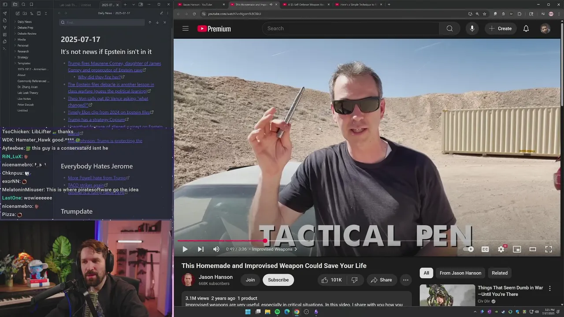
Task: Like the video with 101K likes
Action: pyautogui.click(x=331, y=280)
